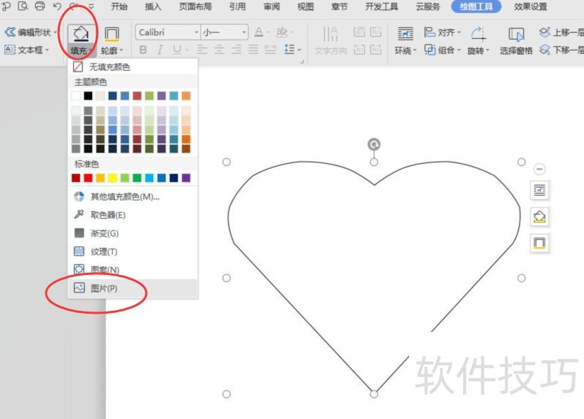This screenshot has height=419, width=584.
Task: Open the Calibri font name dropdown
Action: [196, 32]
